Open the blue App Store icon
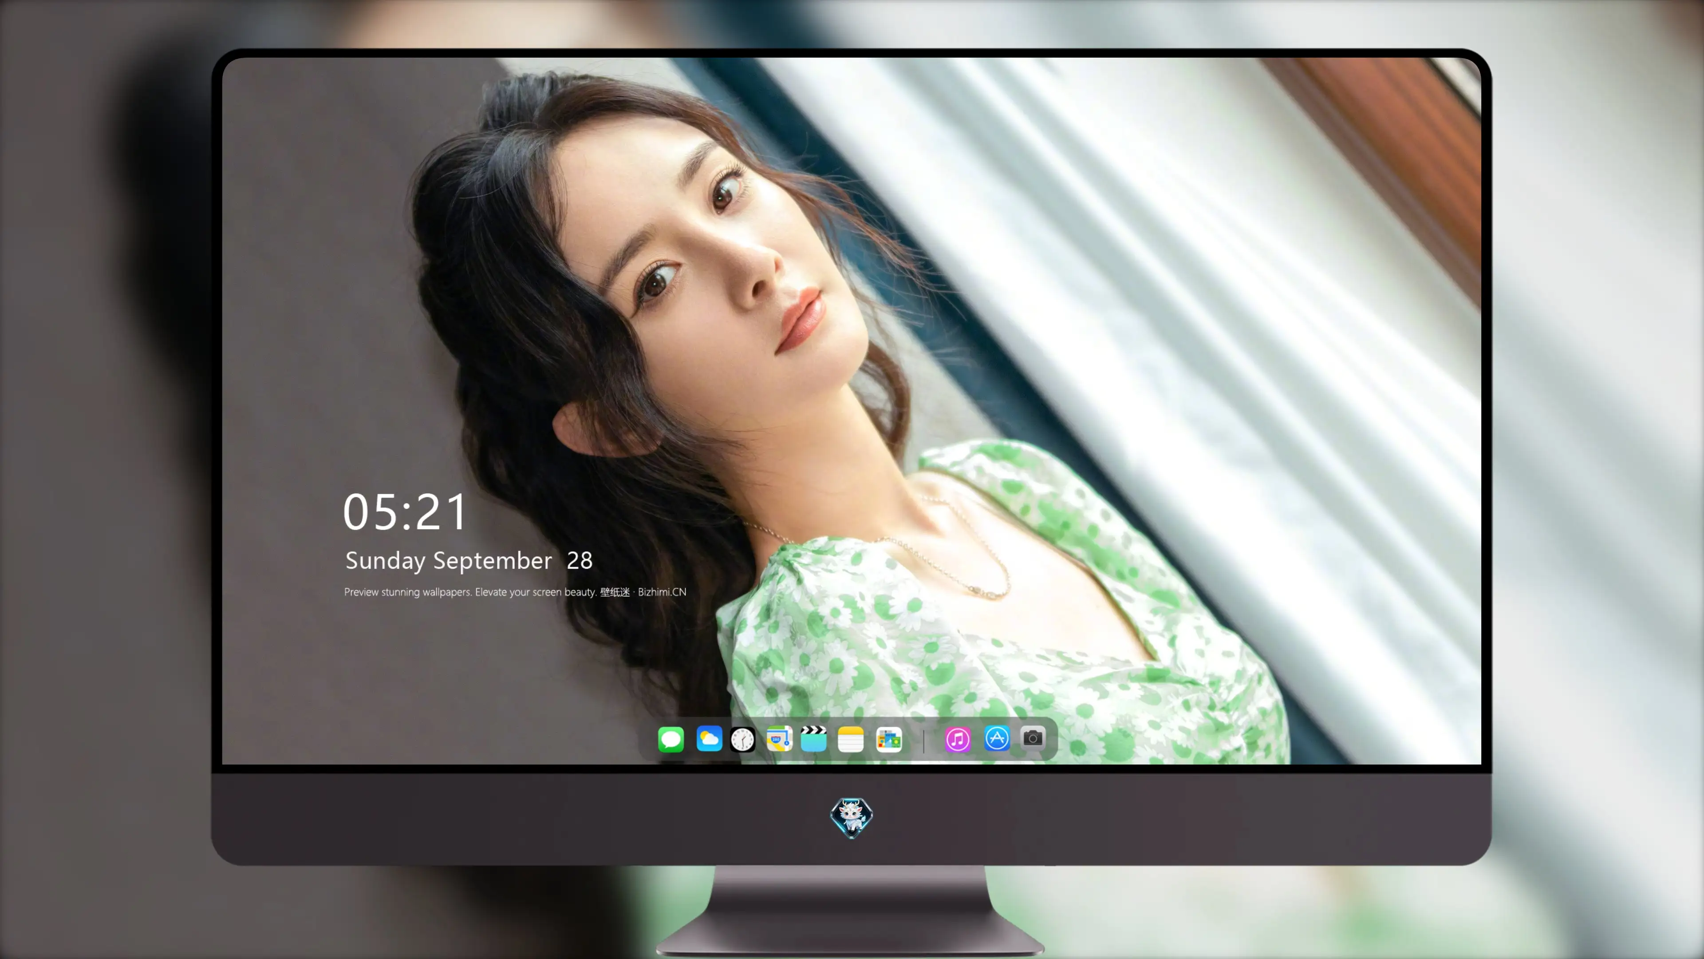Screen dimensions: 1704x959 997,738
